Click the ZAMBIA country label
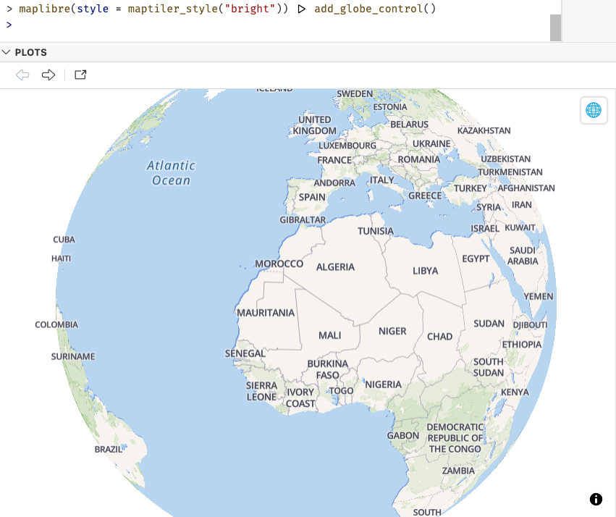616x517 pixels. (458, 471)
